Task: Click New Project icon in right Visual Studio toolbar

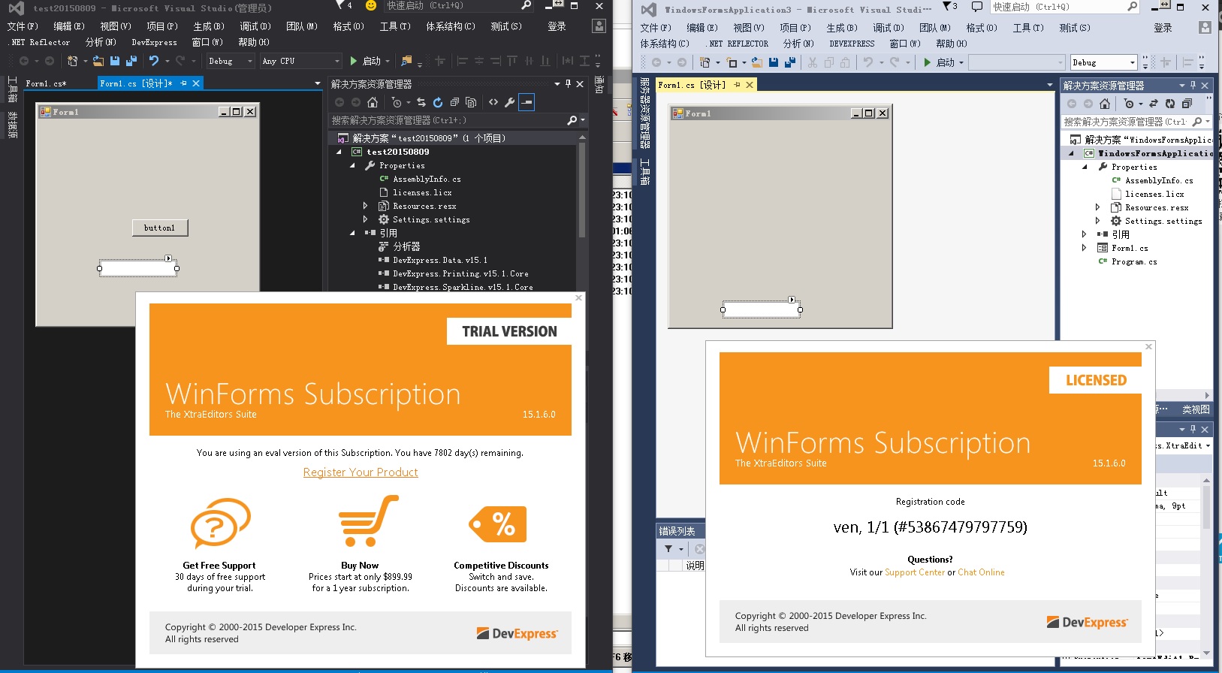Action: (x=705, y=62)
